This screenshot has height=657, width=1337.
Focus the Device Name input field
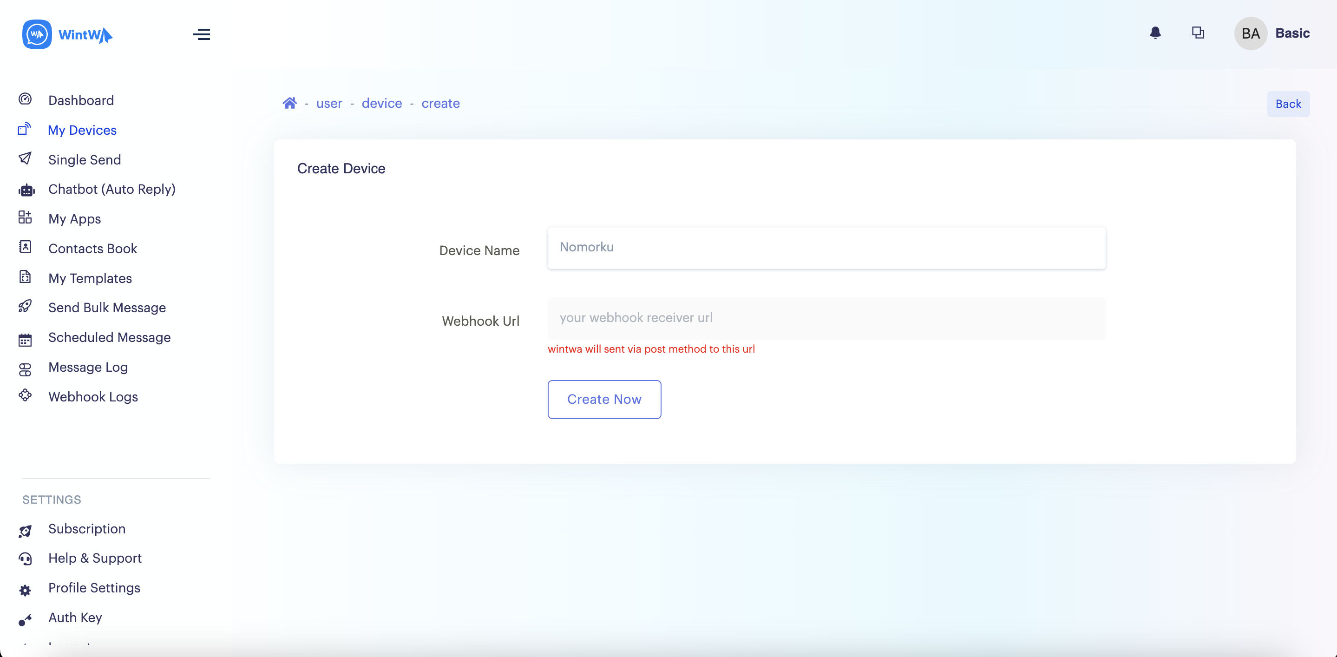point(826,248)
